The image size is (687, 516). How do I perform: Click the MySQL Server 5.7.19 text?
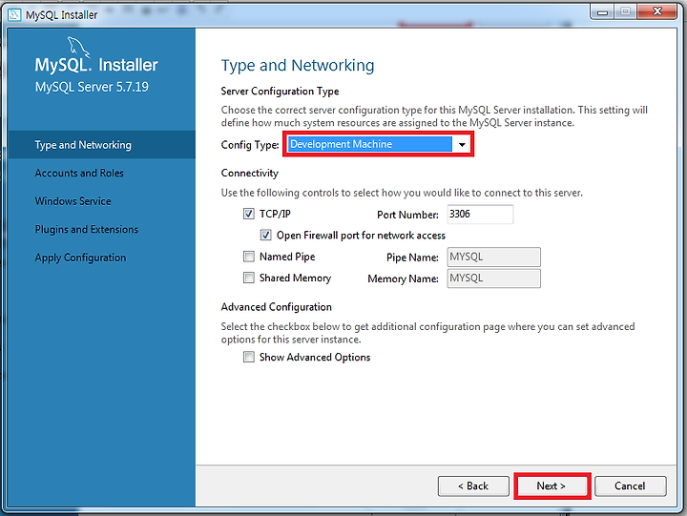[92, 87]
